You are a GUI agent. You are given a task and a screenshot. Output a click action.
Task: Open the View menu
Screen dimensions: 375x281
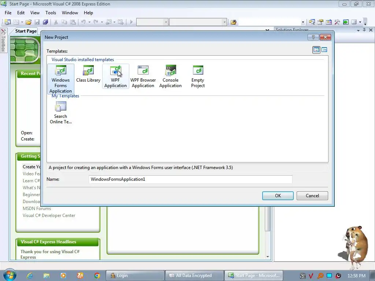click(35, 13)
